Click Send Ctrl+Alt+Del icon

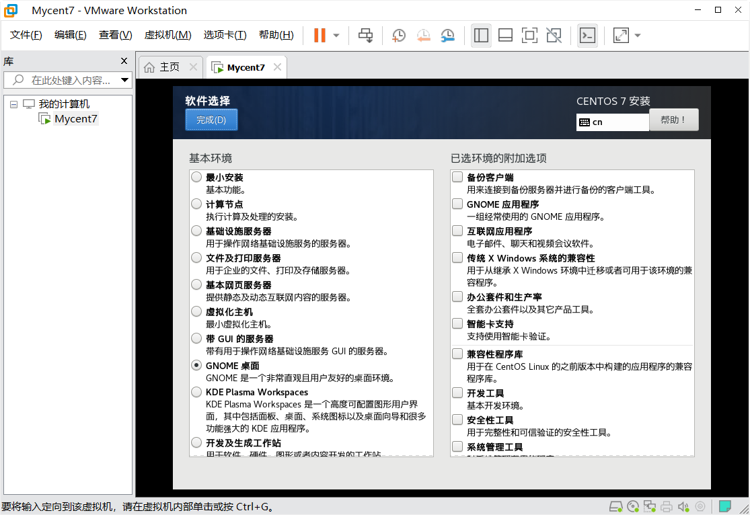(x=365, y=36)
